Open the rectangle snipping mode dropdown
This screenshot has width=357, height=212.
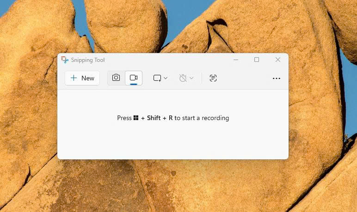tap(160, 78)
